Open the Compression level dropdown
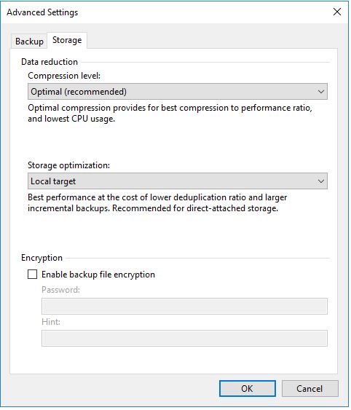This screenshot has width=351, height=410. tap(178, 92)
